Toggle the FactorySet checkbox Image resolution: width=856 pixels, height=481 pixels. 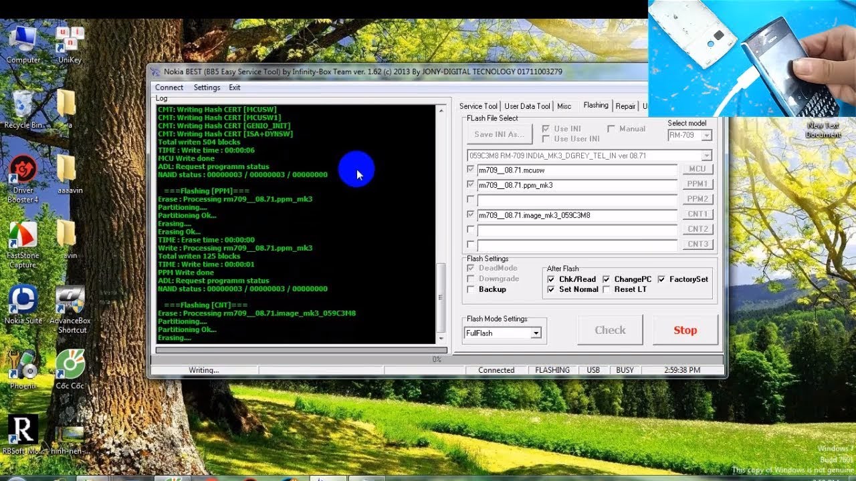(661, 279)
